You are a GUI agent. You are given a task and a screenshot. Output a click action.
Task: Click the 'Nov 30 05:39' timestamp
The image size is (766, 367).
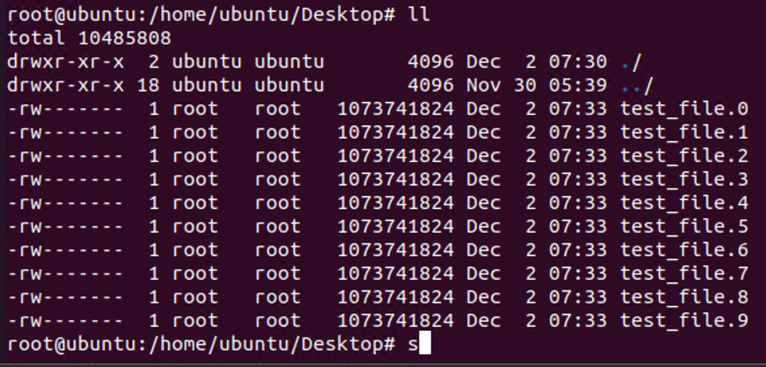[x=536, y=85]
